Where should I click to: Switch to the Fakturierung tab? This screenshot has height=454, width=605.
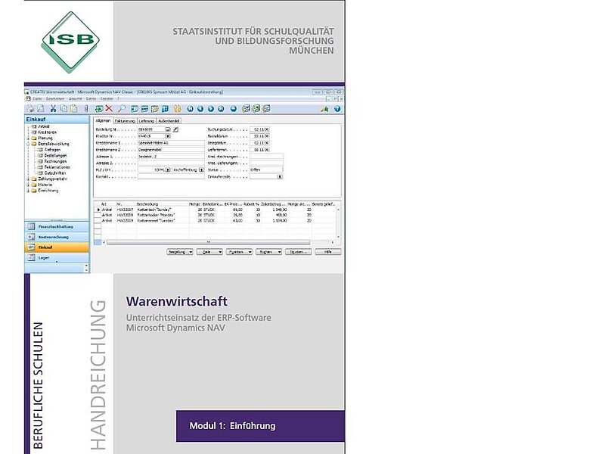pos(125,121)
